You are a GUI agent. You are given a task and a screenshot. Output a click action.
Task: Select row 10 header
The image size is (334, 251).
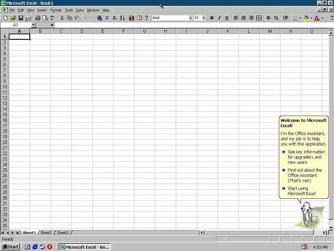5,87
